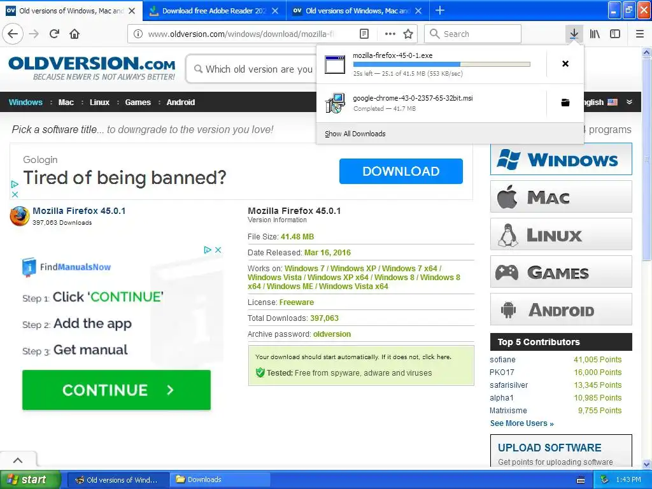Click the keyboard icon in taskbar
The width and height of the screenshot is (652, 489).
point(581,480)
